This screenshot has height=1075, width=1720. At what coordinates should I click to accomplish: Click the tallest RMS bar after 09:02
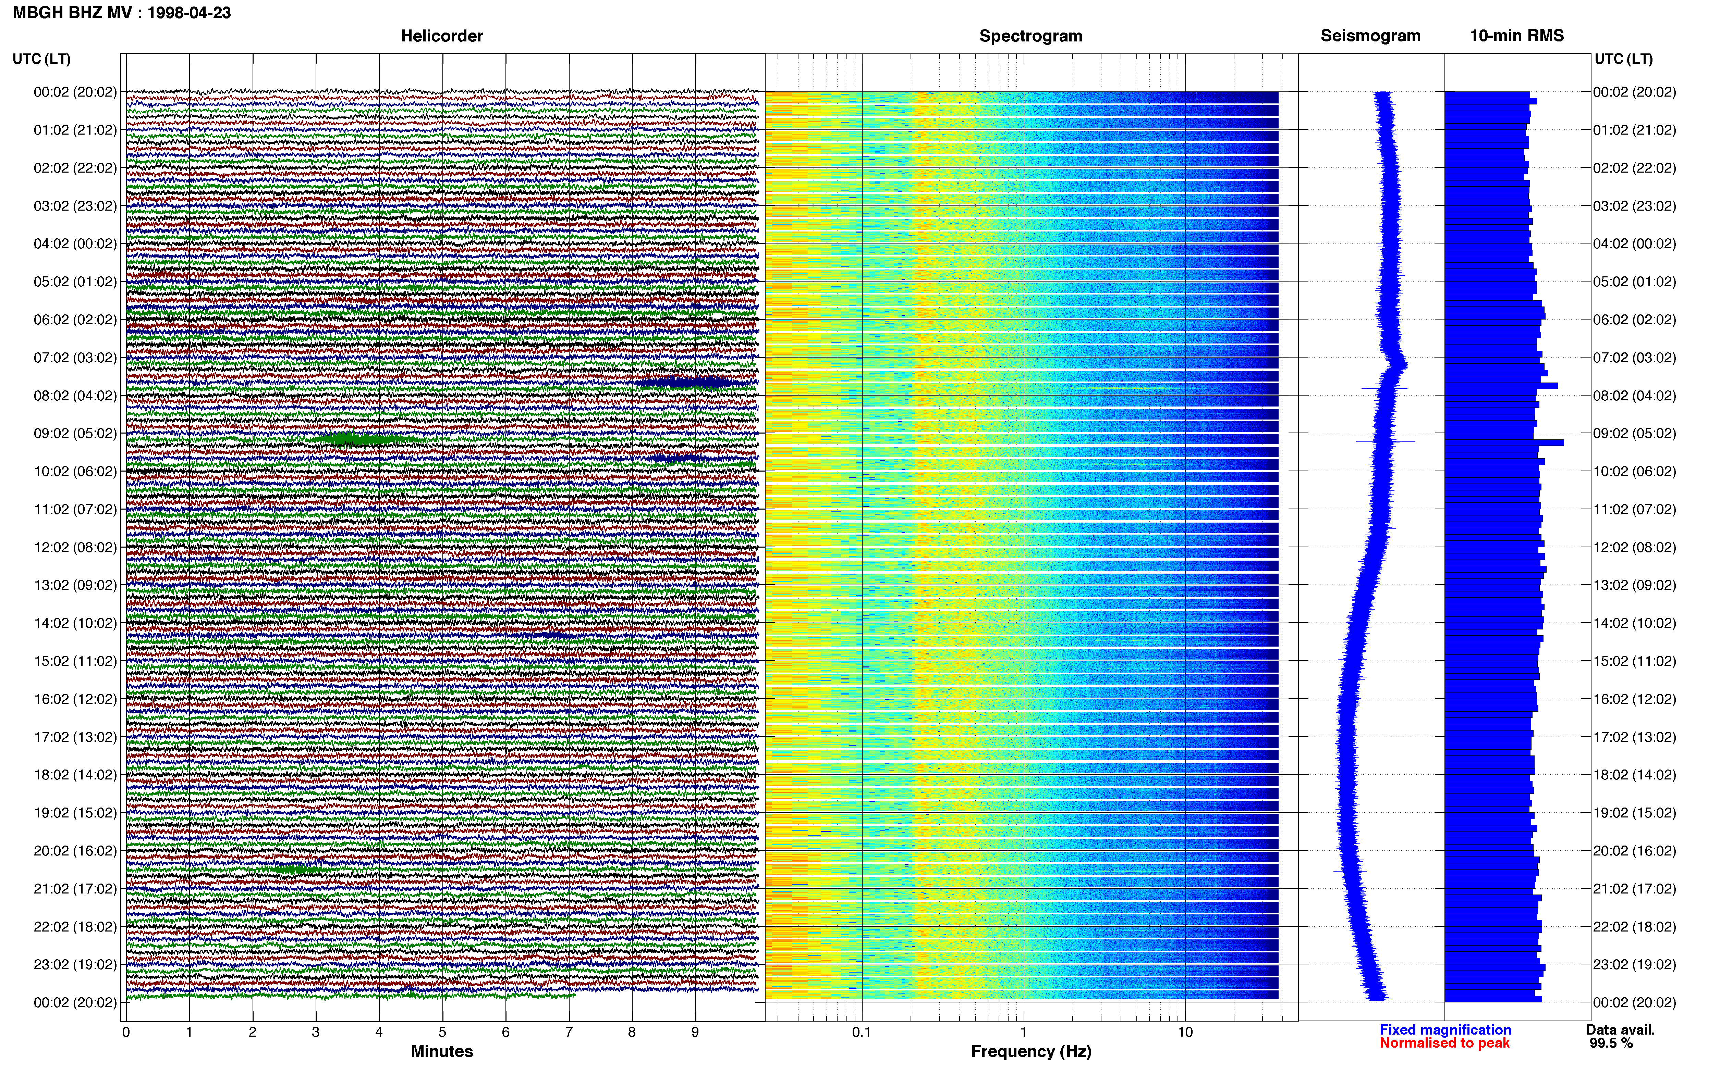click(x=1504, y=442)
